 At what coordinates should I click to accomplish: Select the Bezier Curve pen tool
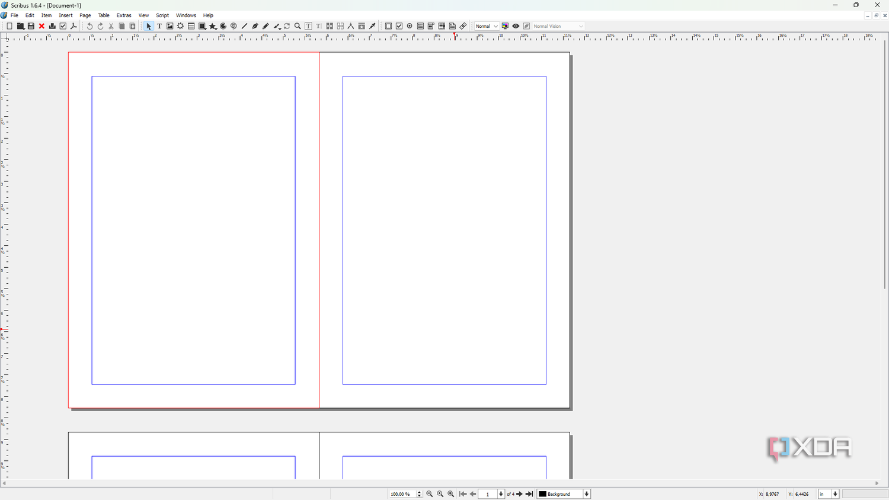[x=255, y=26]
